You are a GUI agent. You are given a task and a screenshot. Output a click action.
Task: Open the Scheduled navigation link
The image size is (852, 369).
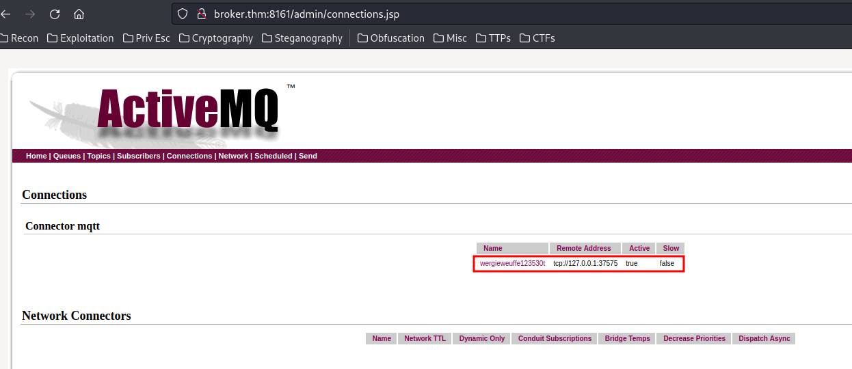pos(274,156)
